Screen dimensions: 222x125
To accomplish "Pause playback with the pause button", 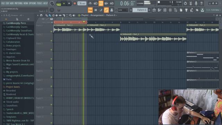I will (x=64, y=3).
